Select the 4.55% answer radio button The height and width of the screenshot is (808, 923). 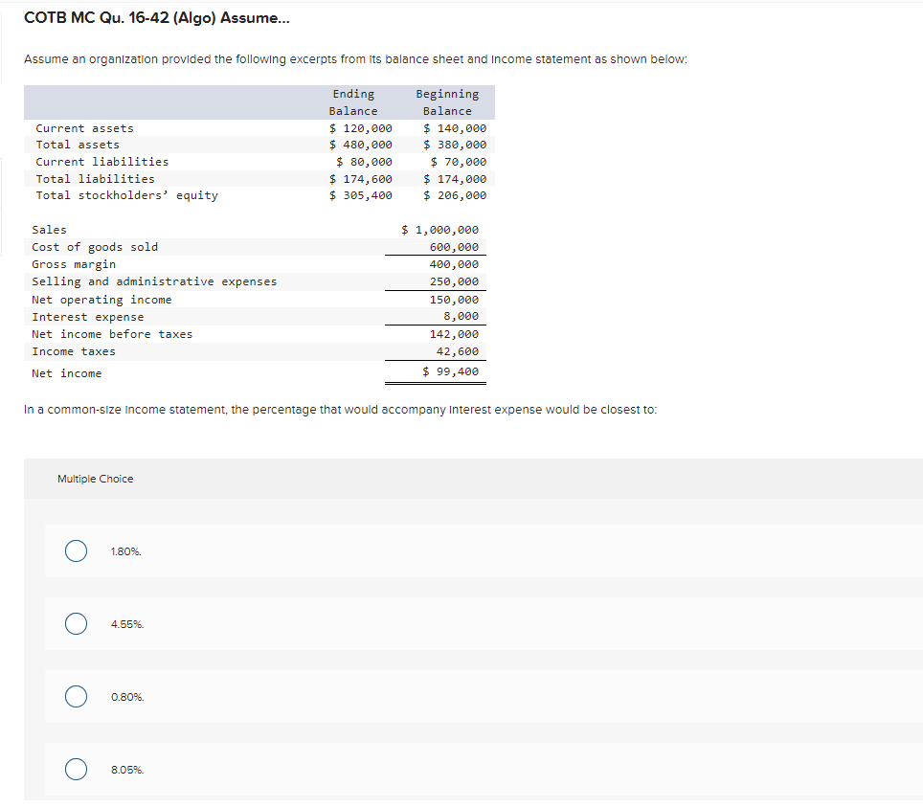point(76,623)
